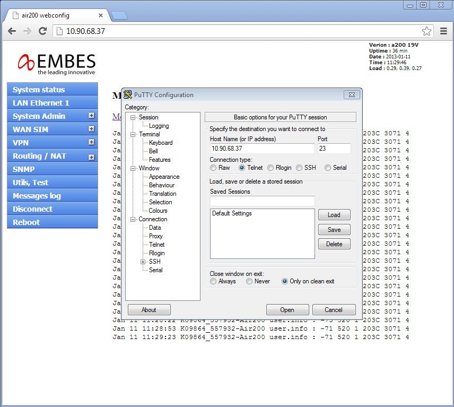Open System status in sidebar

pyautogui.click(x=53, y=90)
